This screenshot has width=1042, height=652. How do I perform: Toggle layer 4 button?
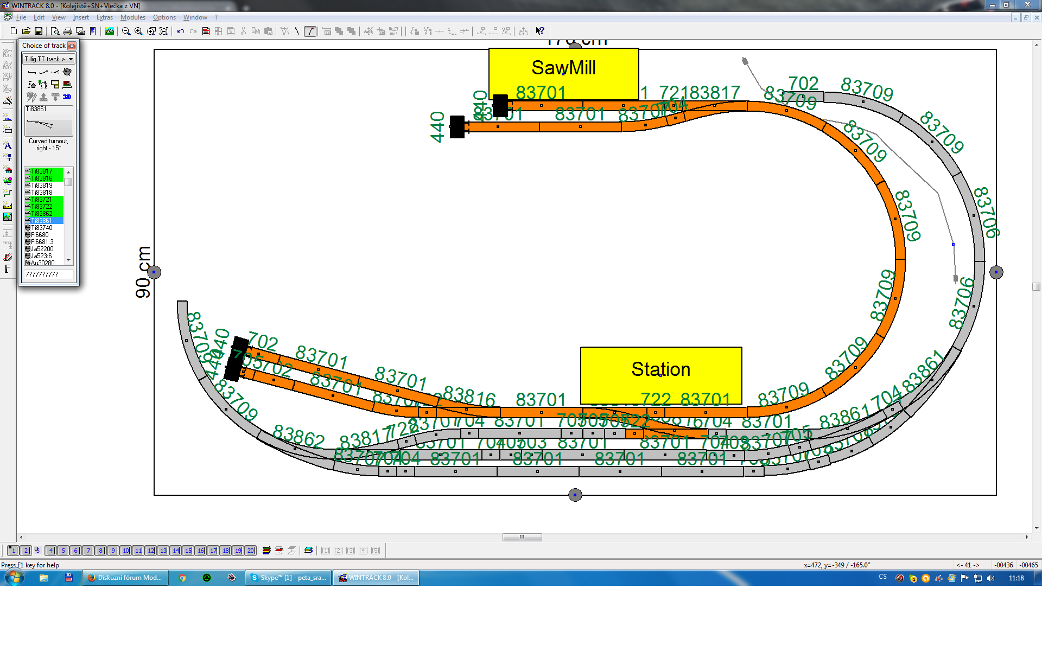pos(50,551)
